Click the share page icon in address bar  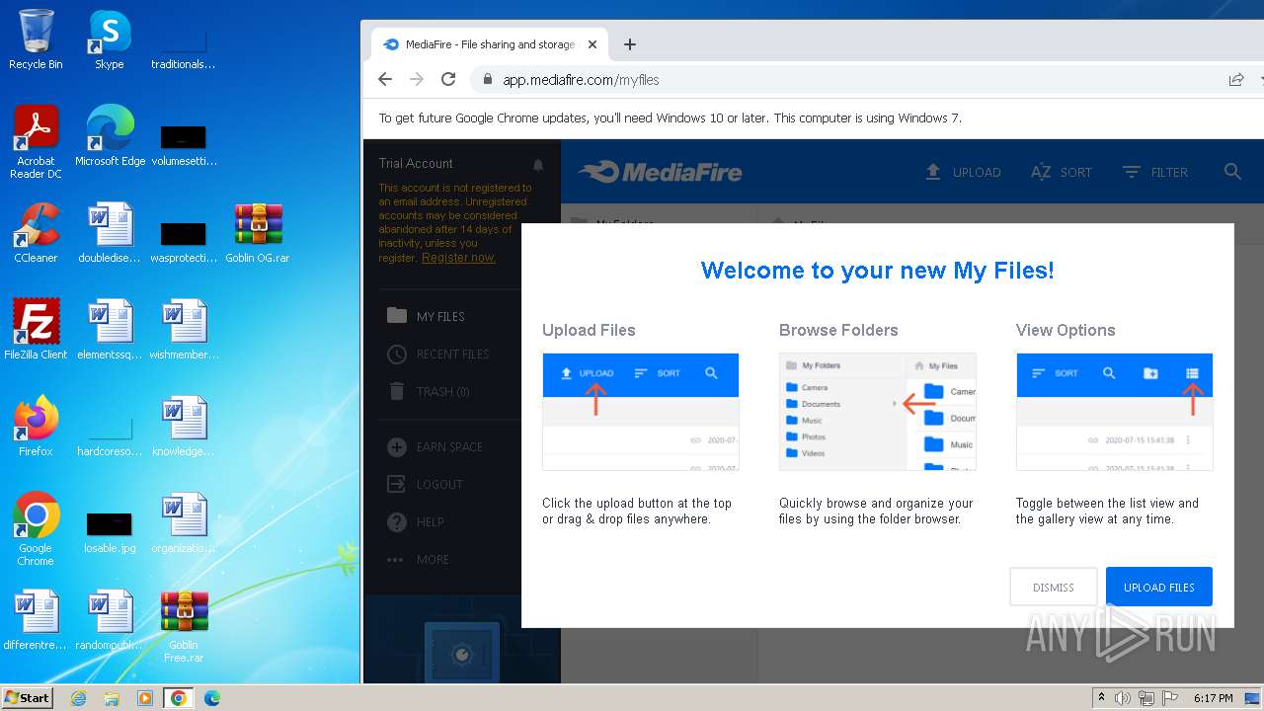point(1235,79)
